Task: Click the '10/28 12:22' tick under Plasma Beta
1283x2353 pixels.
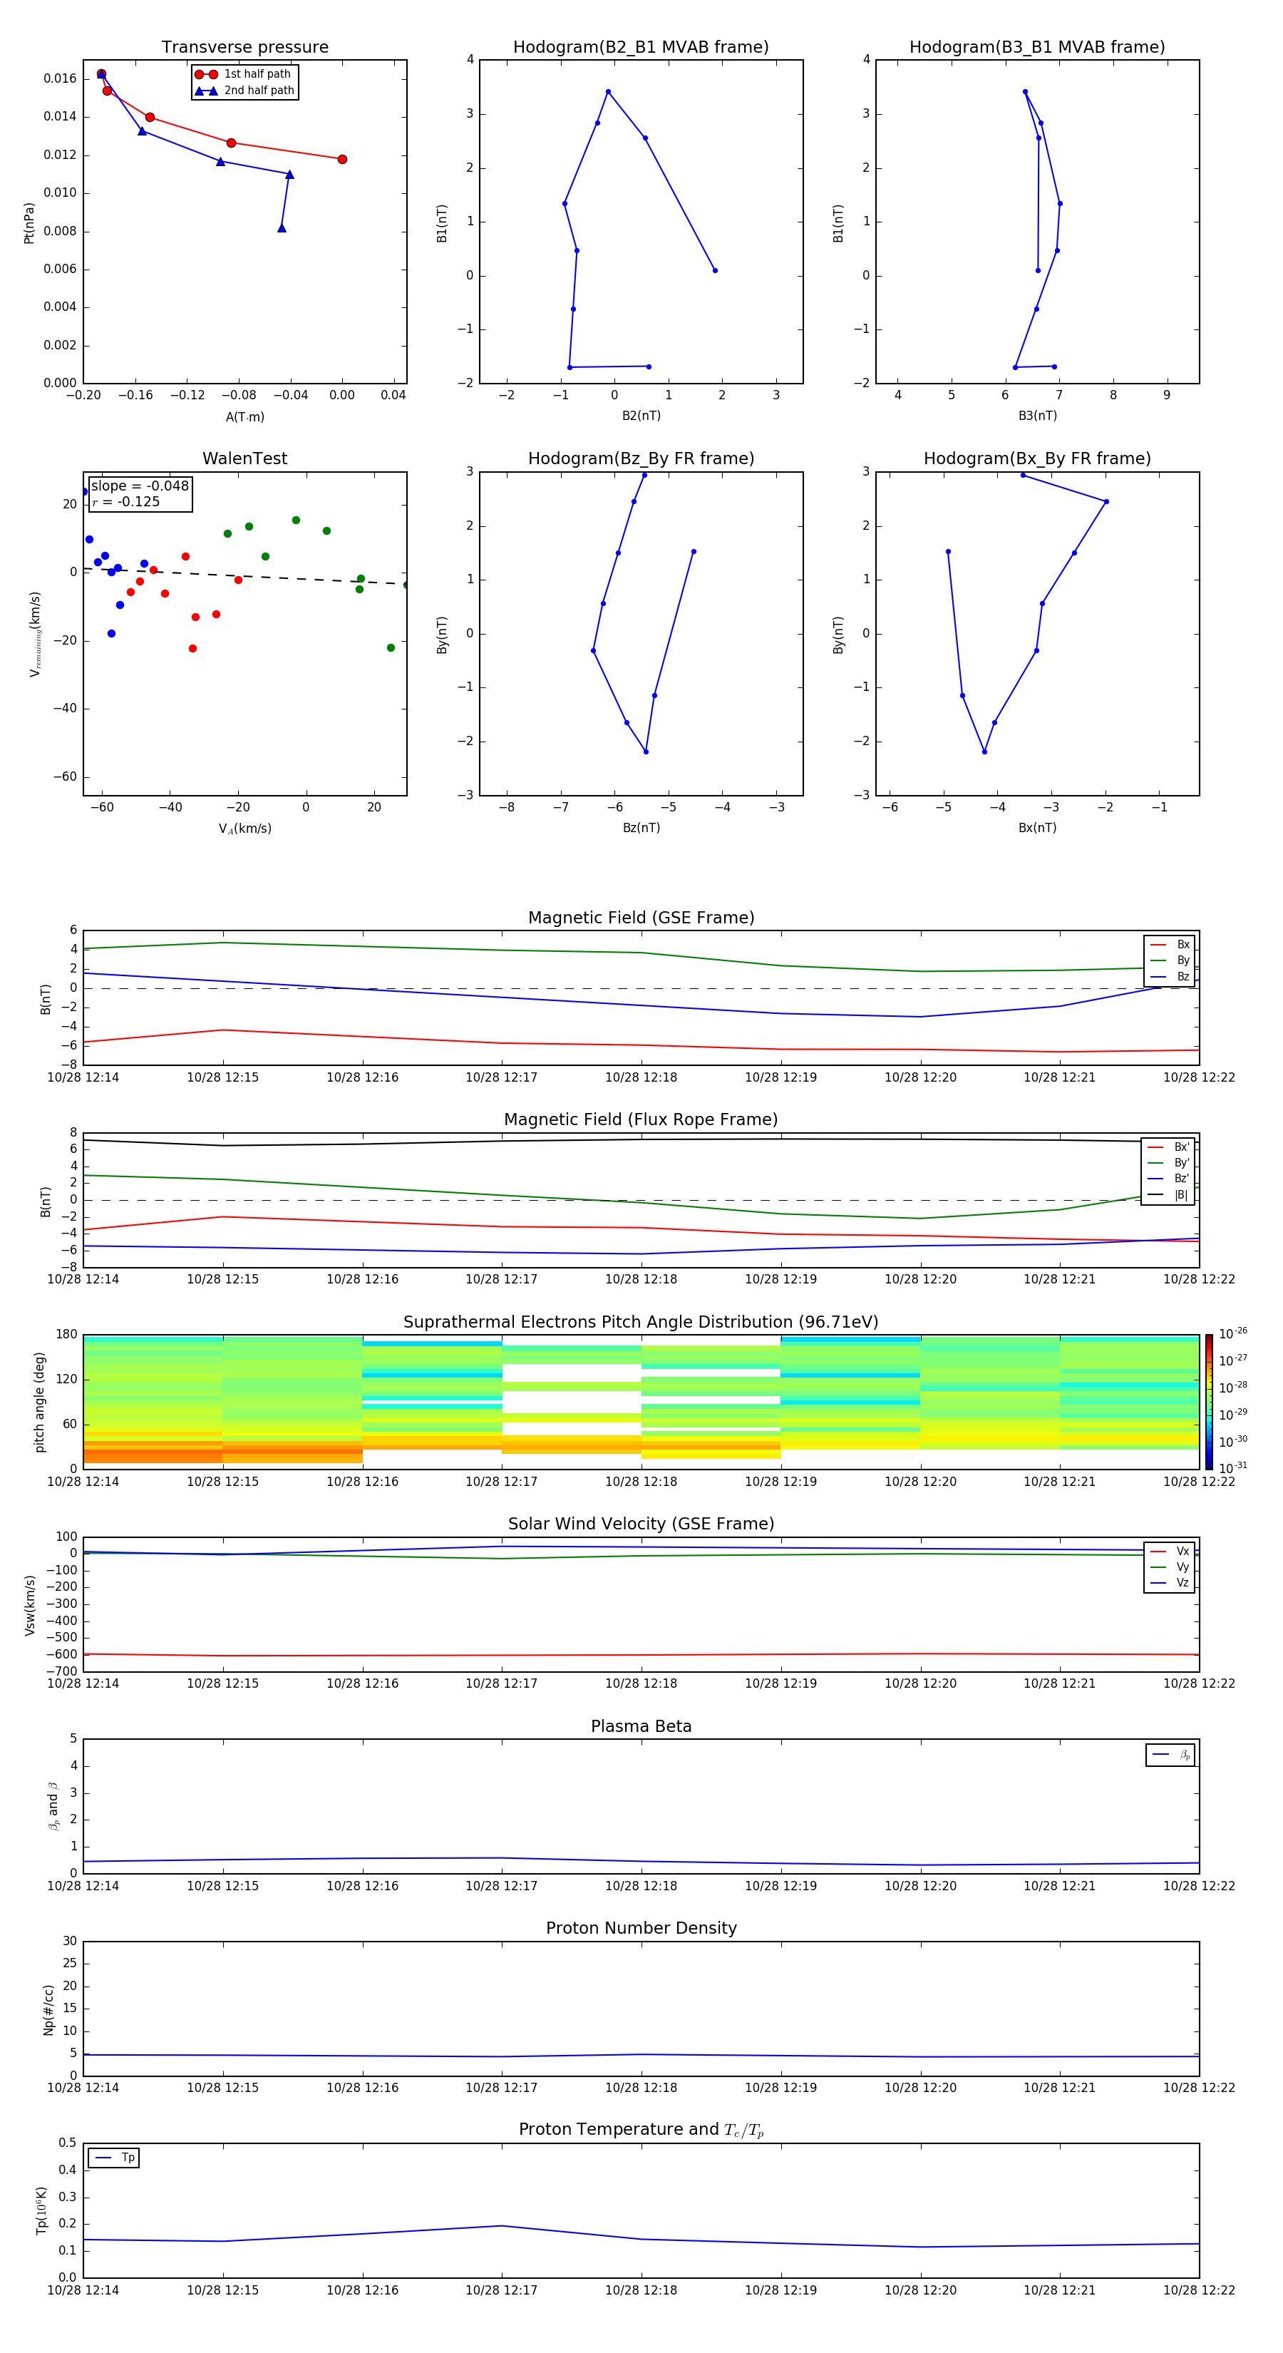Action: 1199,1886
